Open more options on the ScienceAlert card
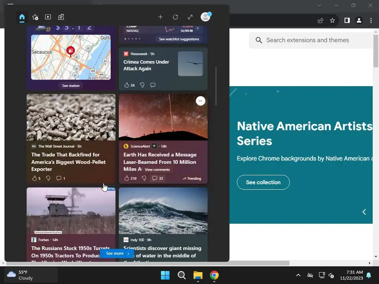This screenshot has height=284, width=379. click(200, 101)
